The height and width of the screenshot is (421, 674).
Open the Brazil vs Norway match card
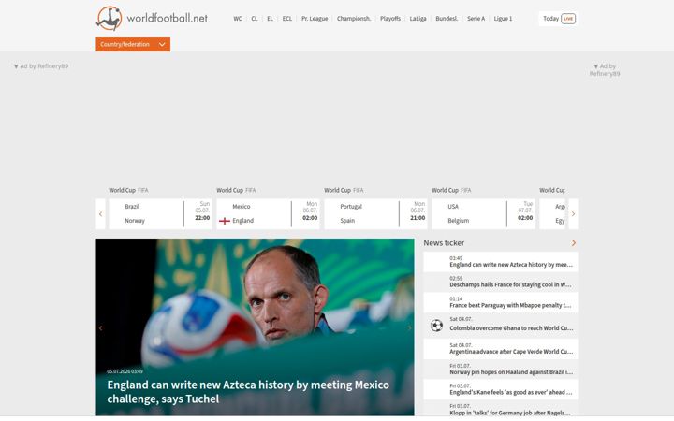click(x=160, y=214)
